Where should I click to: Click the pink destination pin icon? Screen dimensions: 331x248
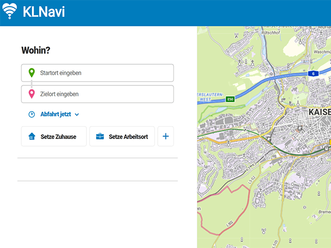pos(32,94)
